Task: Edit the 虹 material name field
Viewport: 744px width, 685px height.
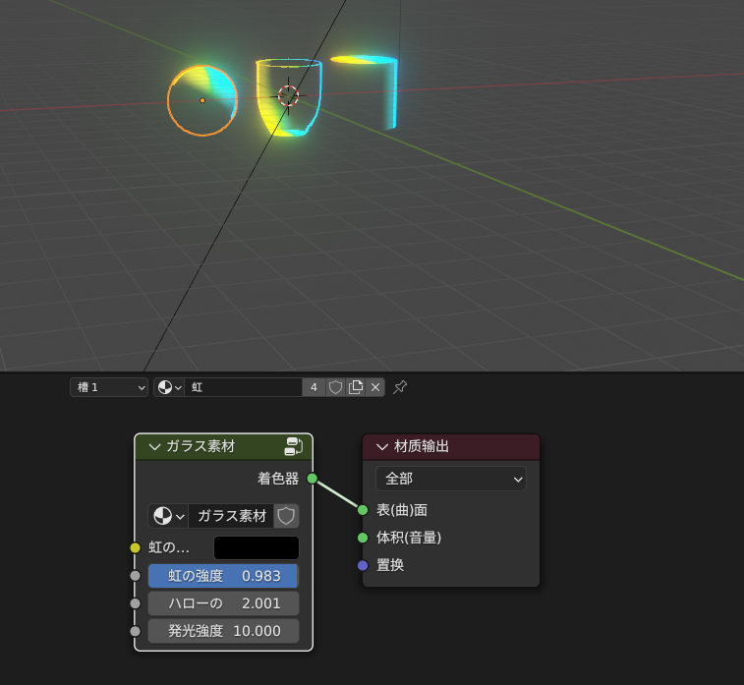Action: pos(244,387)
